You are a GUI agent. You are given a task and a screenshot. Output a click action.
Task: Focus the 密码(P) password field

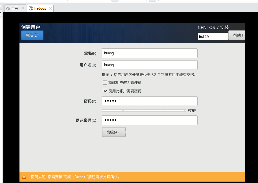pyautogui.click(x=150, y=101)
